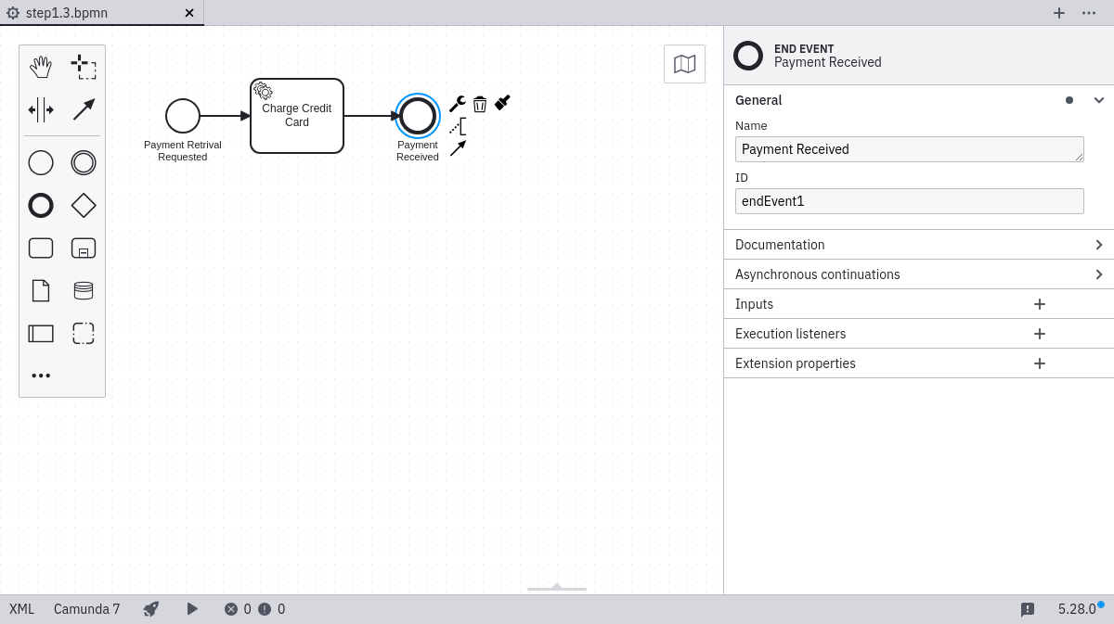Viewport: 1114px width, 624px height.
Task: Create an end event from palette
Action: 41,206
